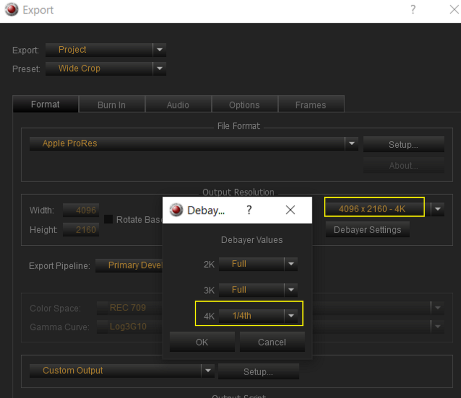This screenshot has width=461, height=398.
Task: Expand the Gamma Curve dropdown arrow
Action: point(438,327)
